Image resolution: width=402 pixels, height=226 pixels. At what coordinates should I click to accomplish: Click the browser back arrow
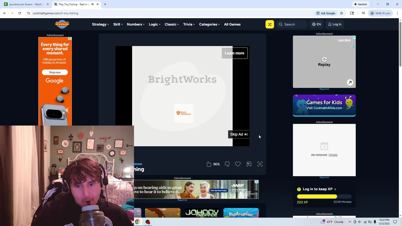coord(4,13)
